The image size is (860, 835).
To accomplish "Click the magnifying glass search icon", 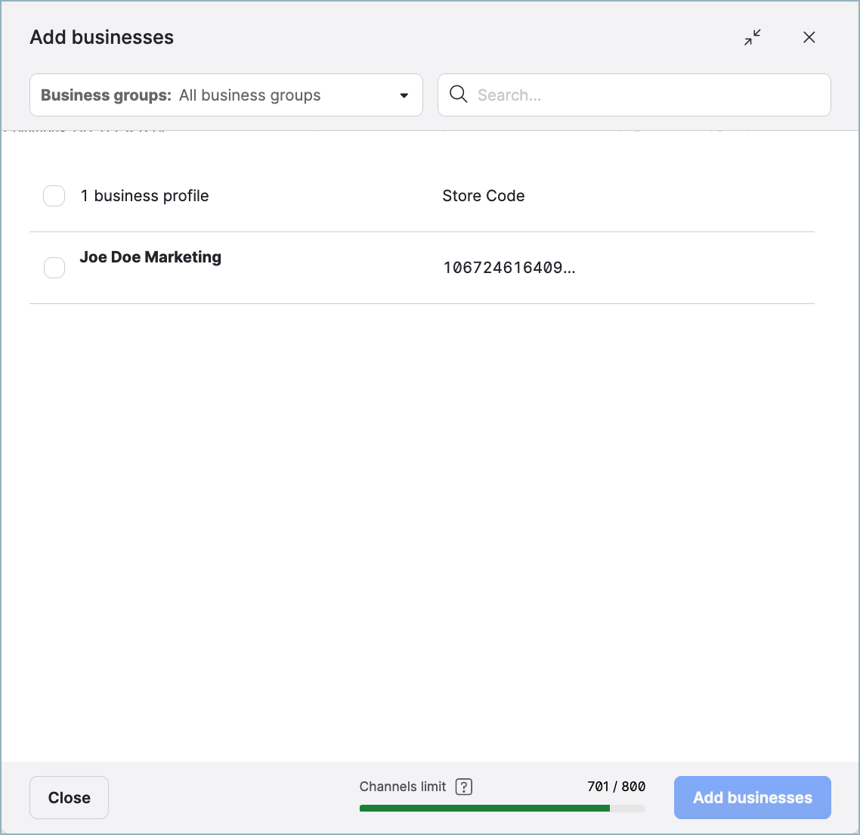I will (458, 95).
